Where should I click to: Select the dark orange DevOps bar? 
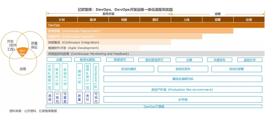pos(155,25)
